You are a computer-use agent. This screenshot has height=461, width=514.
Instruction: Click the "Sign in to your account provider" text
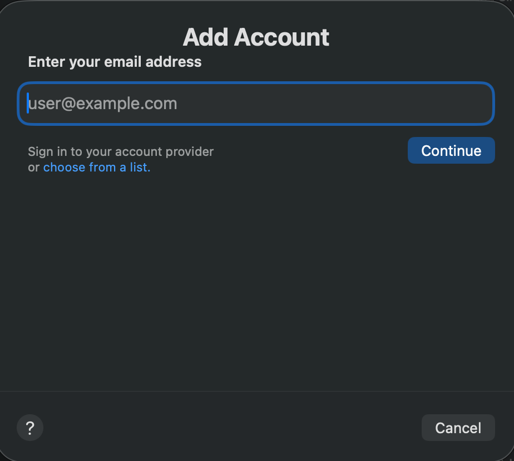(x=121, y=151)
